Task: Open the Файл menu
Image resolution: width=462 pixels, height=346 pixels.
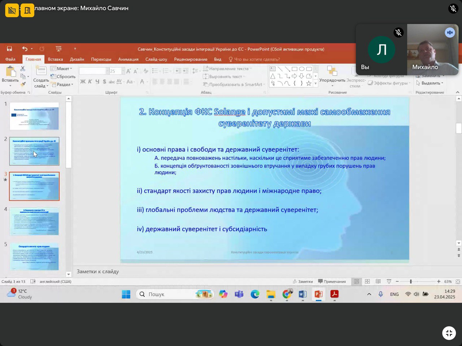Action: (10, 59)
